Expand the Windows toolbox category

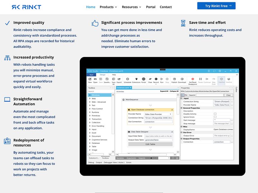pyautogui.click(x=90, y=95)
